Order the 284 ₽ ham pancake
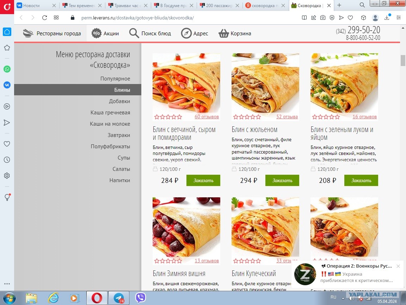 [x=203, y=180]
